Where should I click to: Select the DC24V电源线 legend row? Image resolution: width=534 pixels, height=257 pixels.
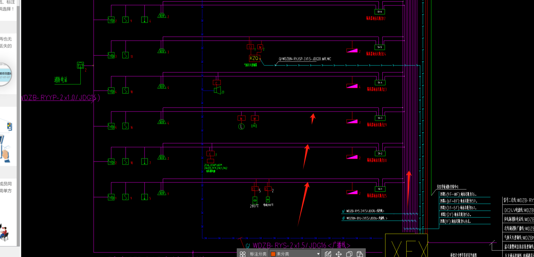(519, 210)
